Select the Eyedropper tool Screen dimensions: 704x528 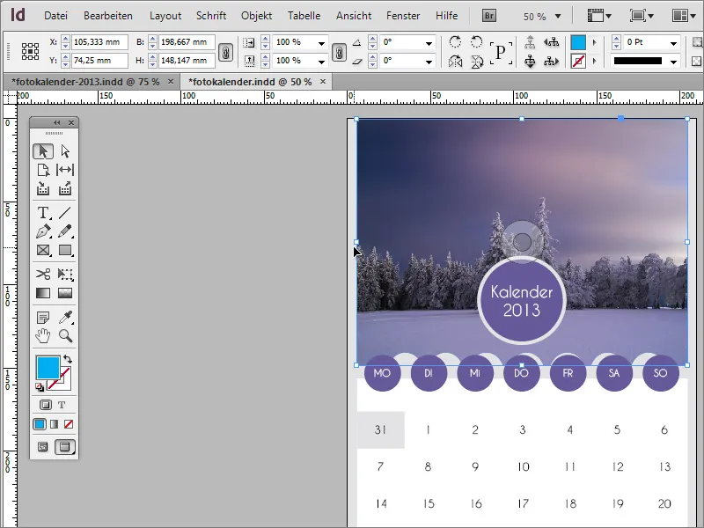[x=65, y=318]
